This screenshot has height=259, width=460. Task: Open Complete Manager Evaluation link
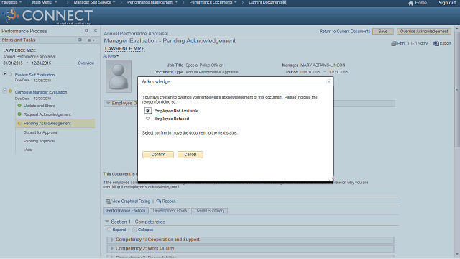[x=41, y=92]
